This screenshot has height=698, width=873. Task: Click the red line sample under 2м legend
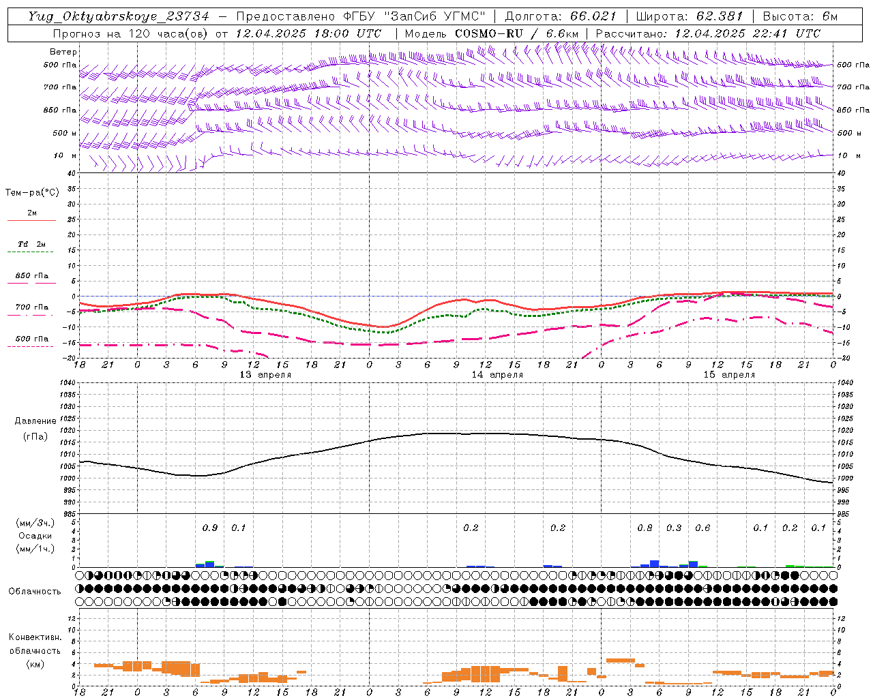[31, 220]
